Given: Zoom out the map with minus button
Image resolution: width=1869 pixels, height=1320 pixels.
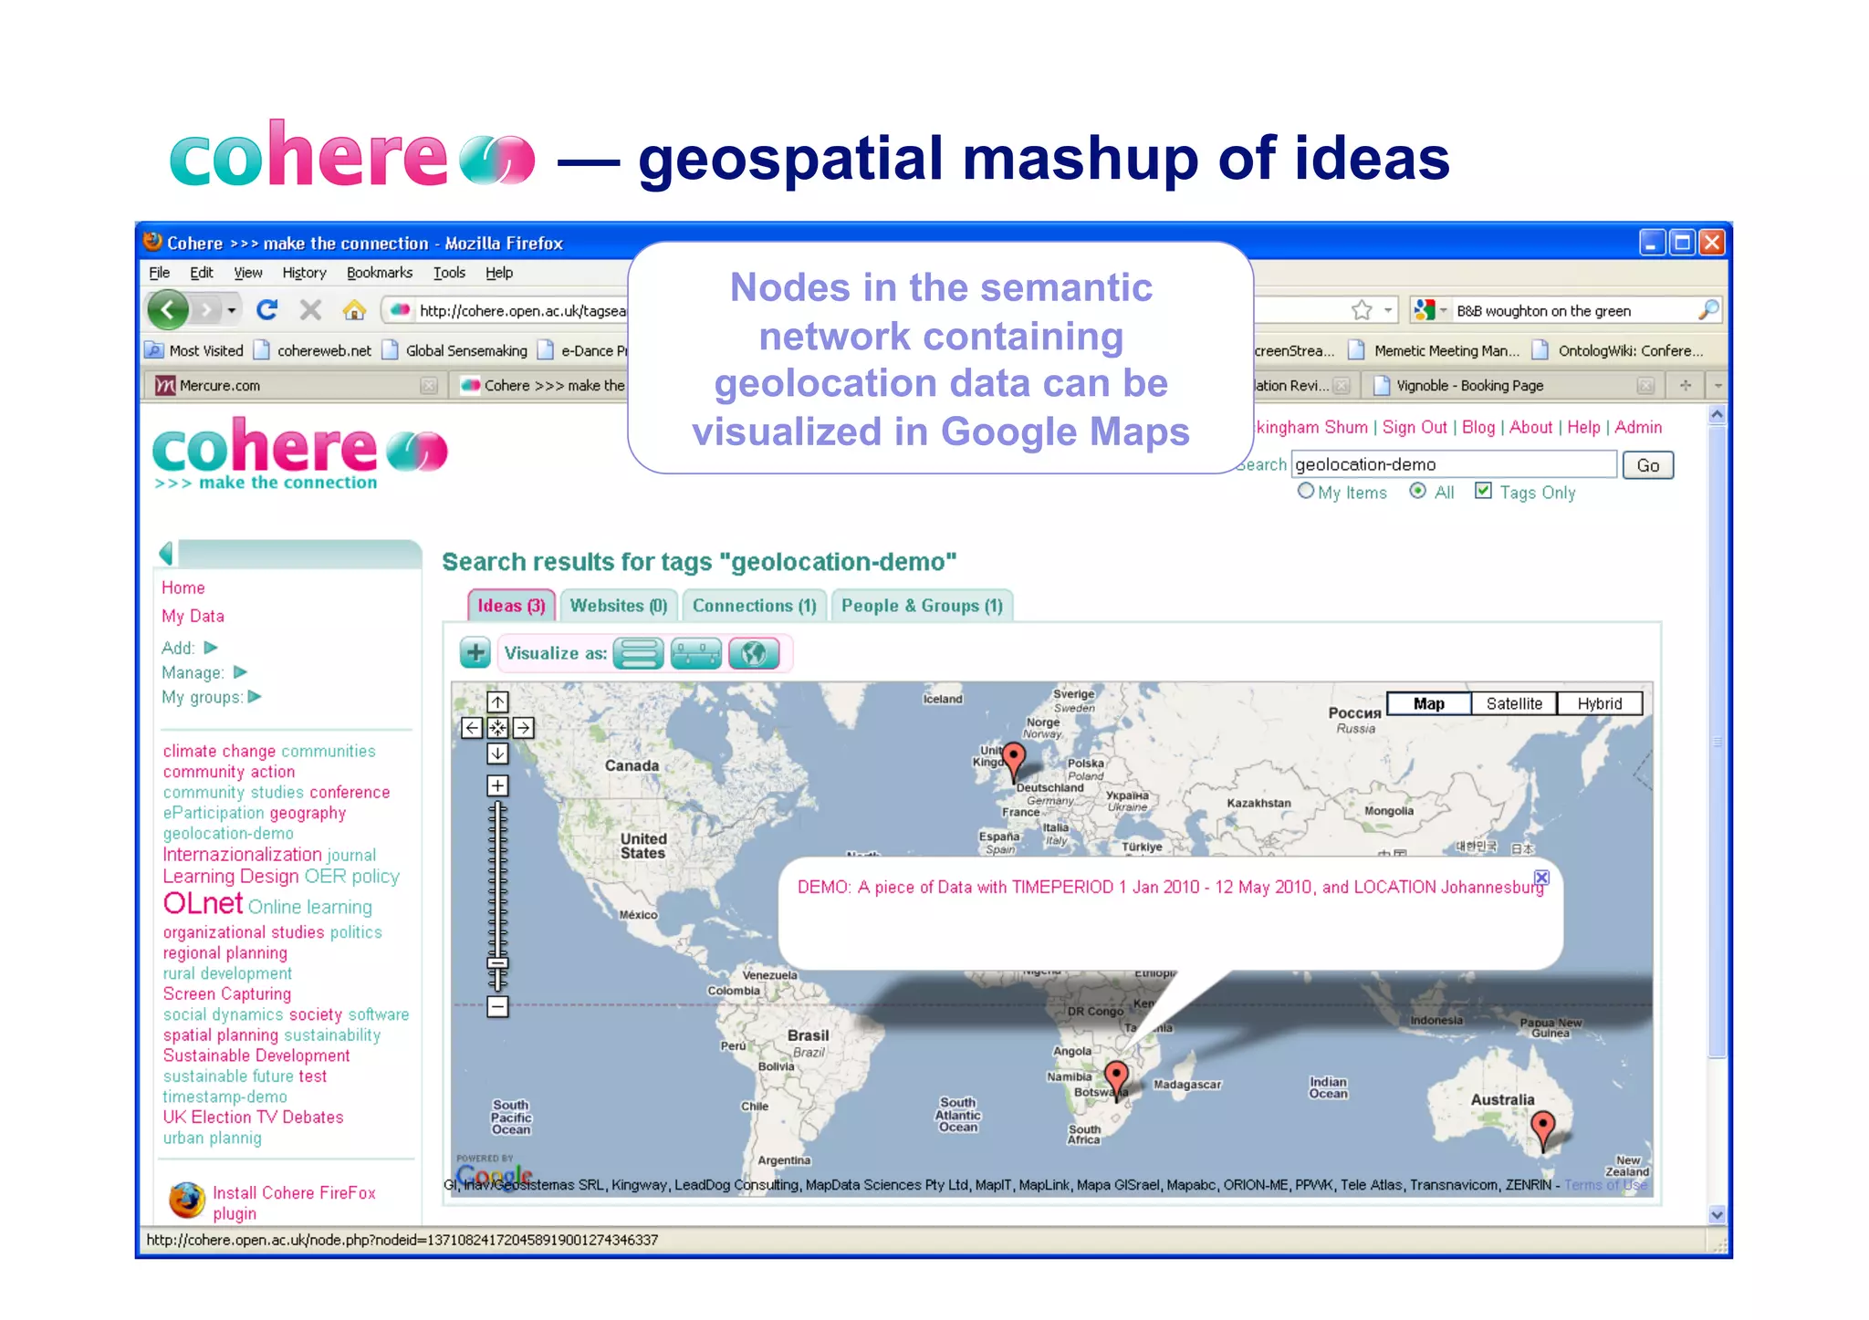Looking at the screenshot, I should point(497,1007).
